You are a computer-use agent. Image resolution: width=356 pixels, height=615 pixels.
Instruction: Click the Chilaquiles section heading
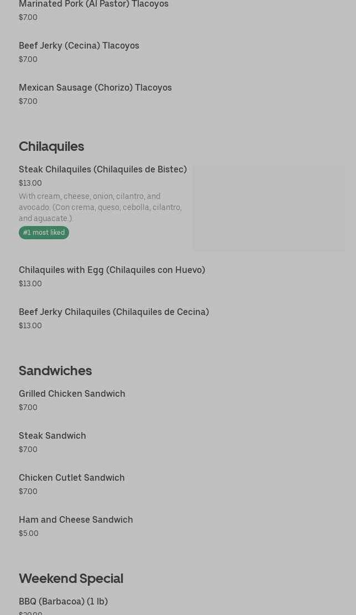[x=51, y=146]
